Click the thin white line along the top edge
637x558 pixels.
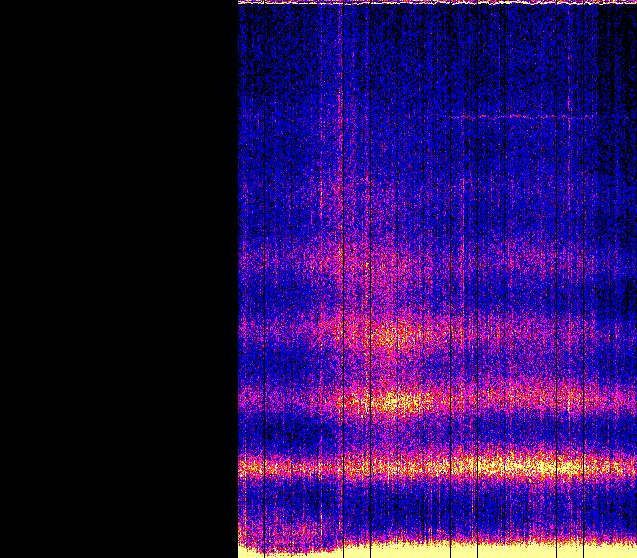tap(438, 3)
